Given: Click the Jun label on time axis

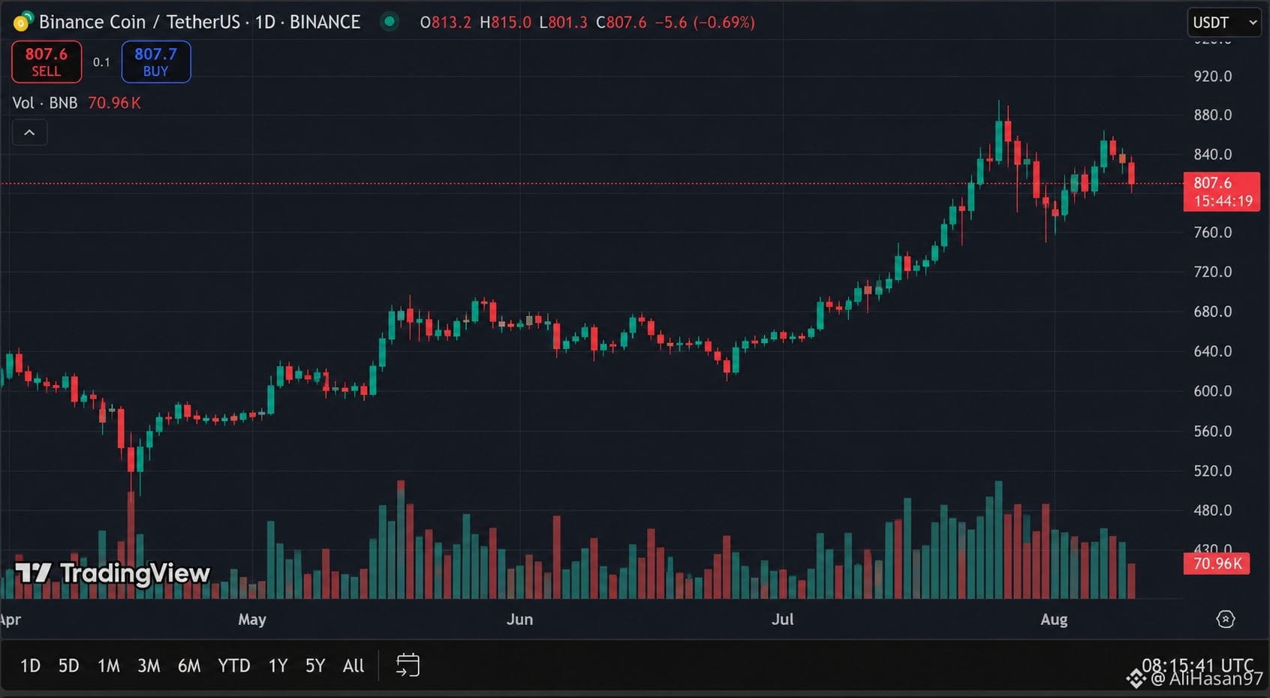Looking at the screenshot, I should 519,619.
